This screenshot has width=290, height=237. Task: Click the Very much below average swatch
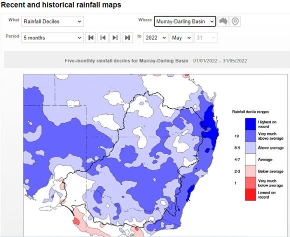[x=250, y=183]
